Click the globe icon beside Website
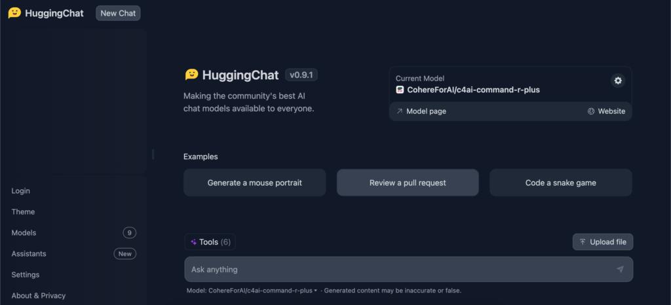The image size is (671, 305). click(x=591, y=111)
